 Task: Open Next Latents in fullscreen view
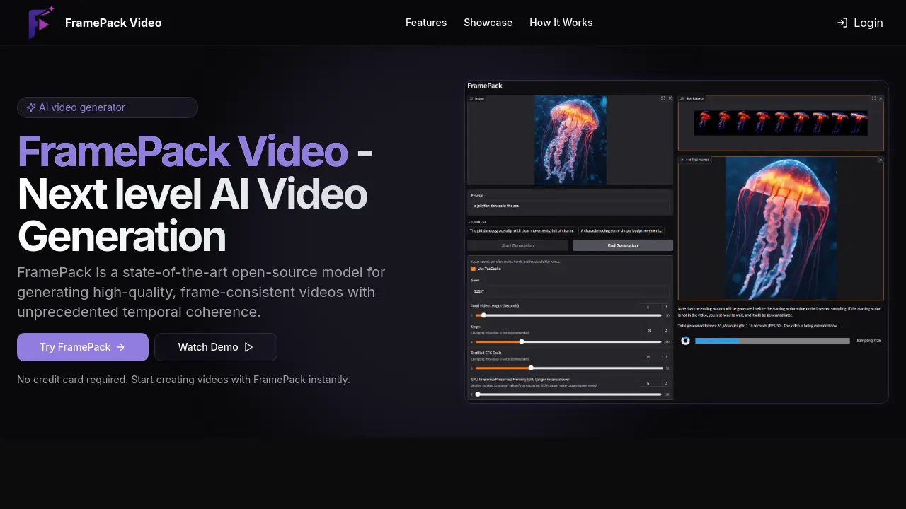pos(874,98)
